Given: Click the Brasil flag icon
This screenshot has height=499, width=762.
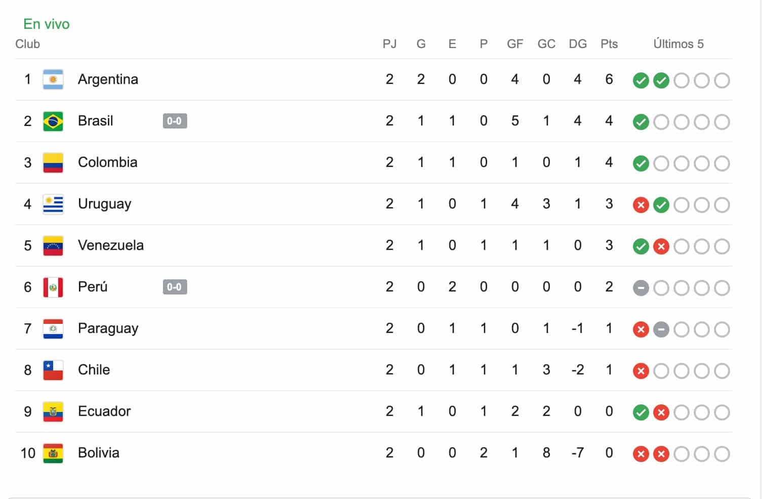Looking at the screenshot, I should point(53,121).
